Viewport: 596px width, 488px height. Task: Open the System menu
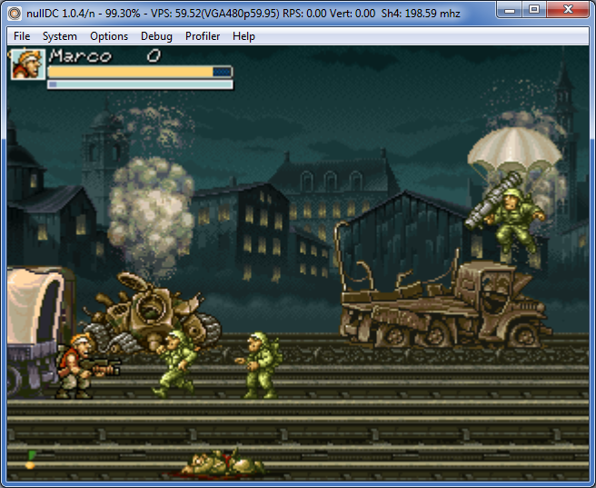tap(60, 36)
